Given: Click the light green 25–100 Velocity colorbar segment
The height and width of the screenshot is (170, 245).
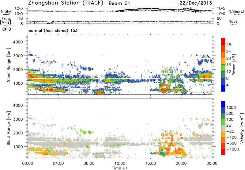Looking at the screenshot, I should [223, 122].
